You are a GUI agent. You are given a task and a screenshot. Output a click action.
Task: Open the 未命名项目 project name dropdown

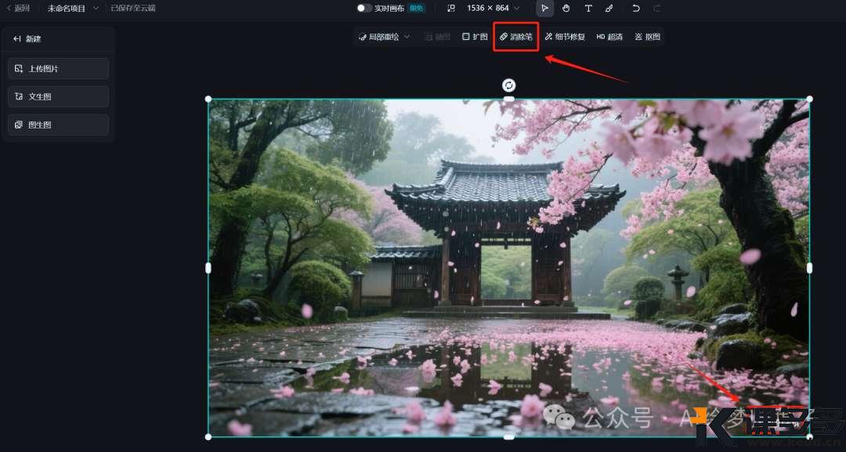[73, 9]
